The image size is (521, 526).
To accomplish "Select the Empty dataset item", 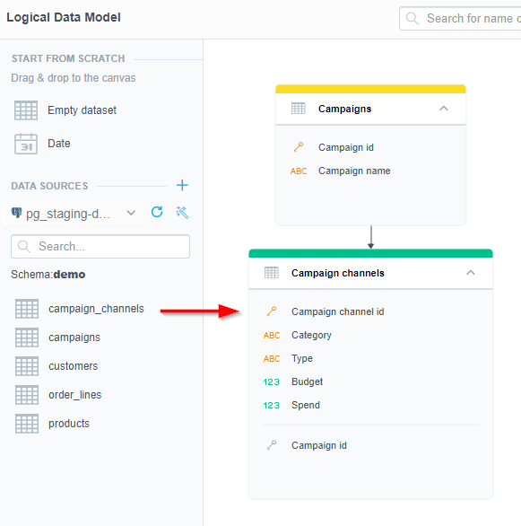I will [65, 110].
